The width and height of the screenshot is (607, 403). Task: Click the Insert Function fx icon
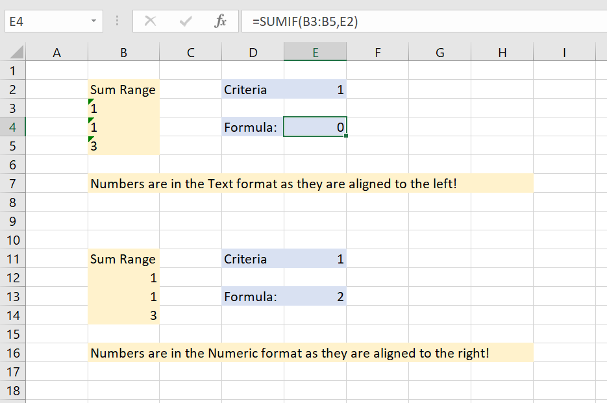click(x=220, y=21)
